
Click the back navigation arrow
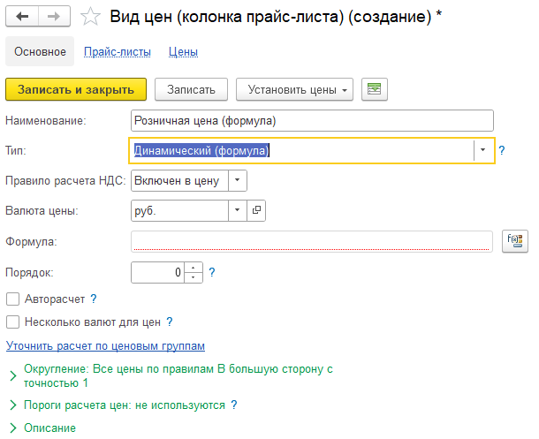pos(23,17)
